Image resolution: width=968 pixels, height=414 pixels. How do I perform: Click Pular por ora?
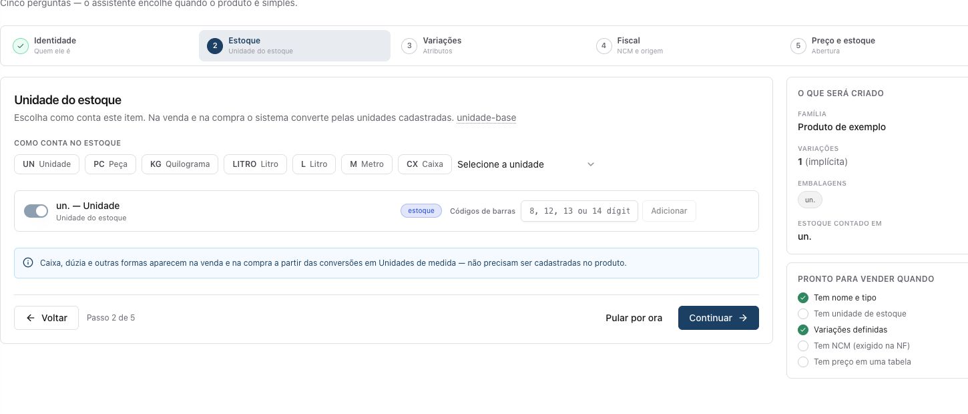click(634, 318)
